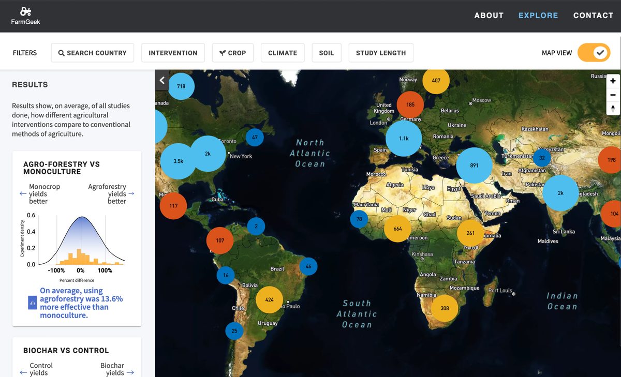Image resolution: width=621 pixels, height=377 pixels.
Task: Open the Soil filter options
Action: click(x=327, y=53)
